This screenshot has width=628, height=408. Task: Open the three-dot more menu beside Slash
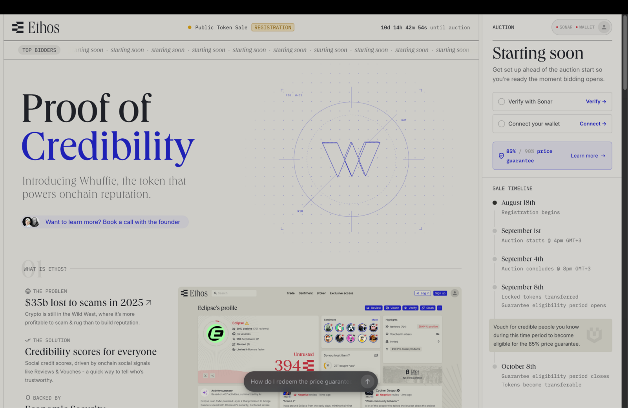point(440,308)
